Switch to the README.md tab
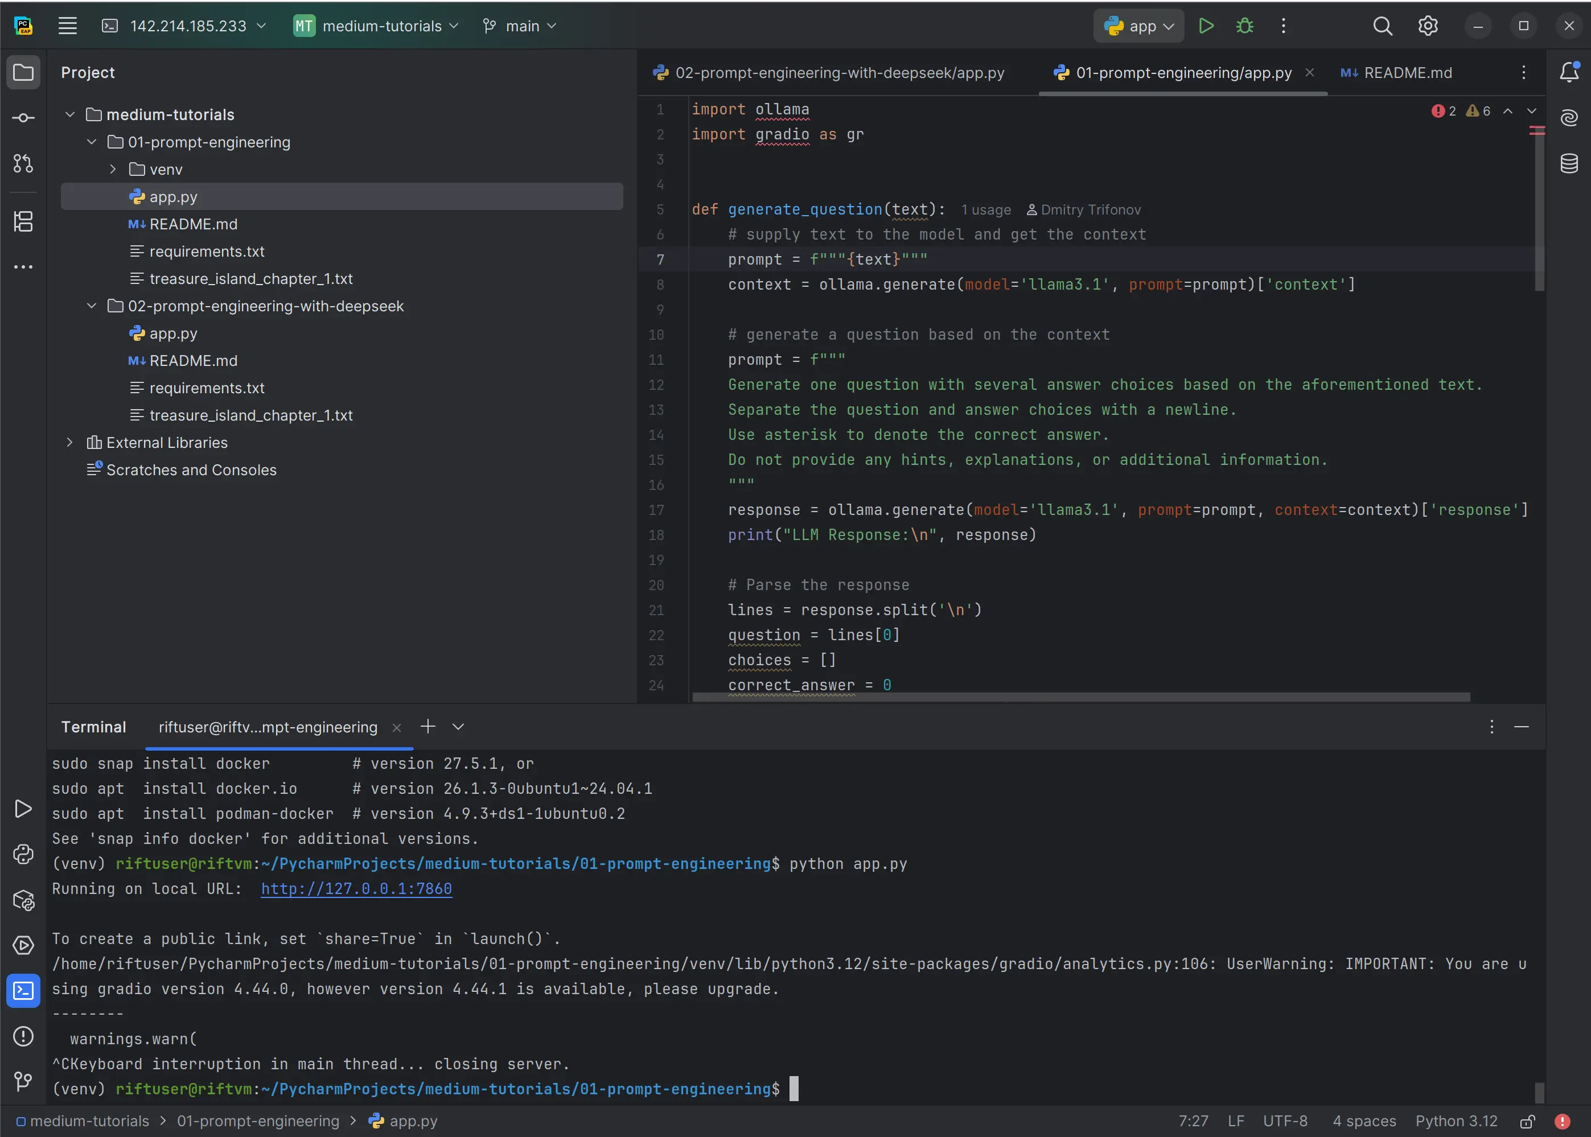This screenshot has width=1591, height=1137. pos(1396,72)
